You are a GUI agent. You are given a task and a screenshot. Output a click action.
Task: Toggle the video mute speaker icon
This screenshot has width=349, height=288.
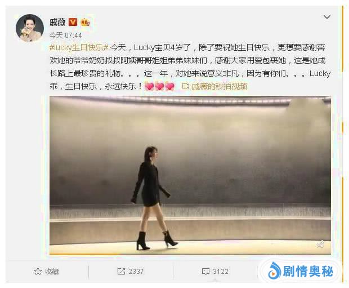320,244
